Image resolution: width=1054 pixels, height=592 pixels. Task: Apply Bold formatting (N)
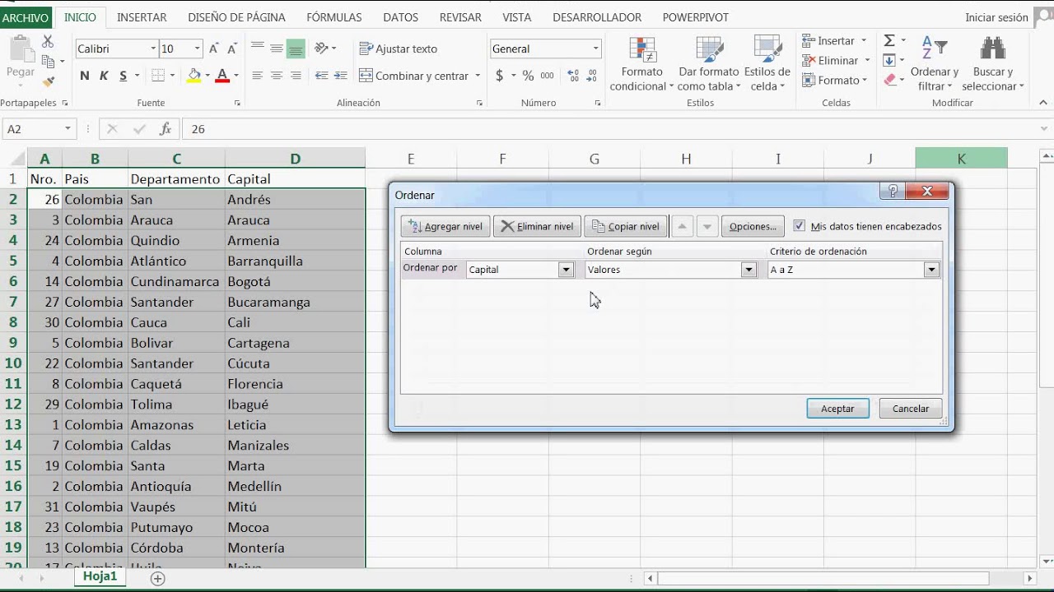click(85, 76)
